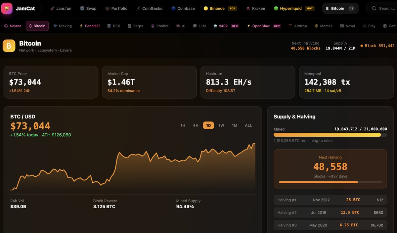
Task: Set chart timeframe to 1W
Action: tap(221, 125)
